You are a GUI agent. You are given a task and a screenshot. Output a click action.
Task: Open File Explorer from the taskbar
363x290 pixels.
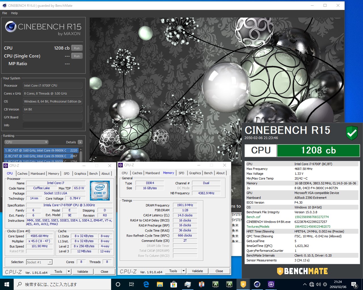click(160, 284)
